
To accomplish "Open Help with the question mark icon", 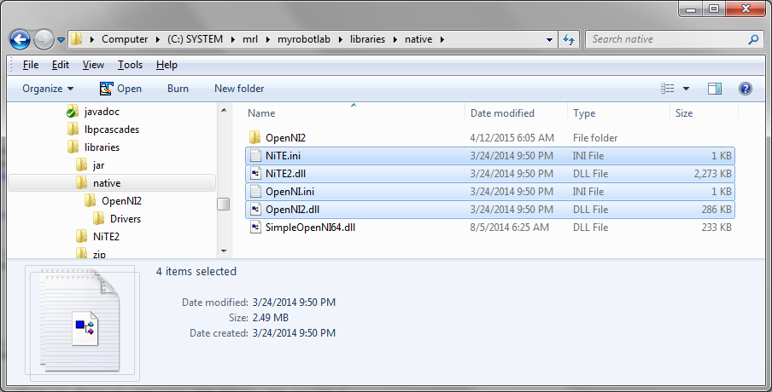I will [746, 89].
